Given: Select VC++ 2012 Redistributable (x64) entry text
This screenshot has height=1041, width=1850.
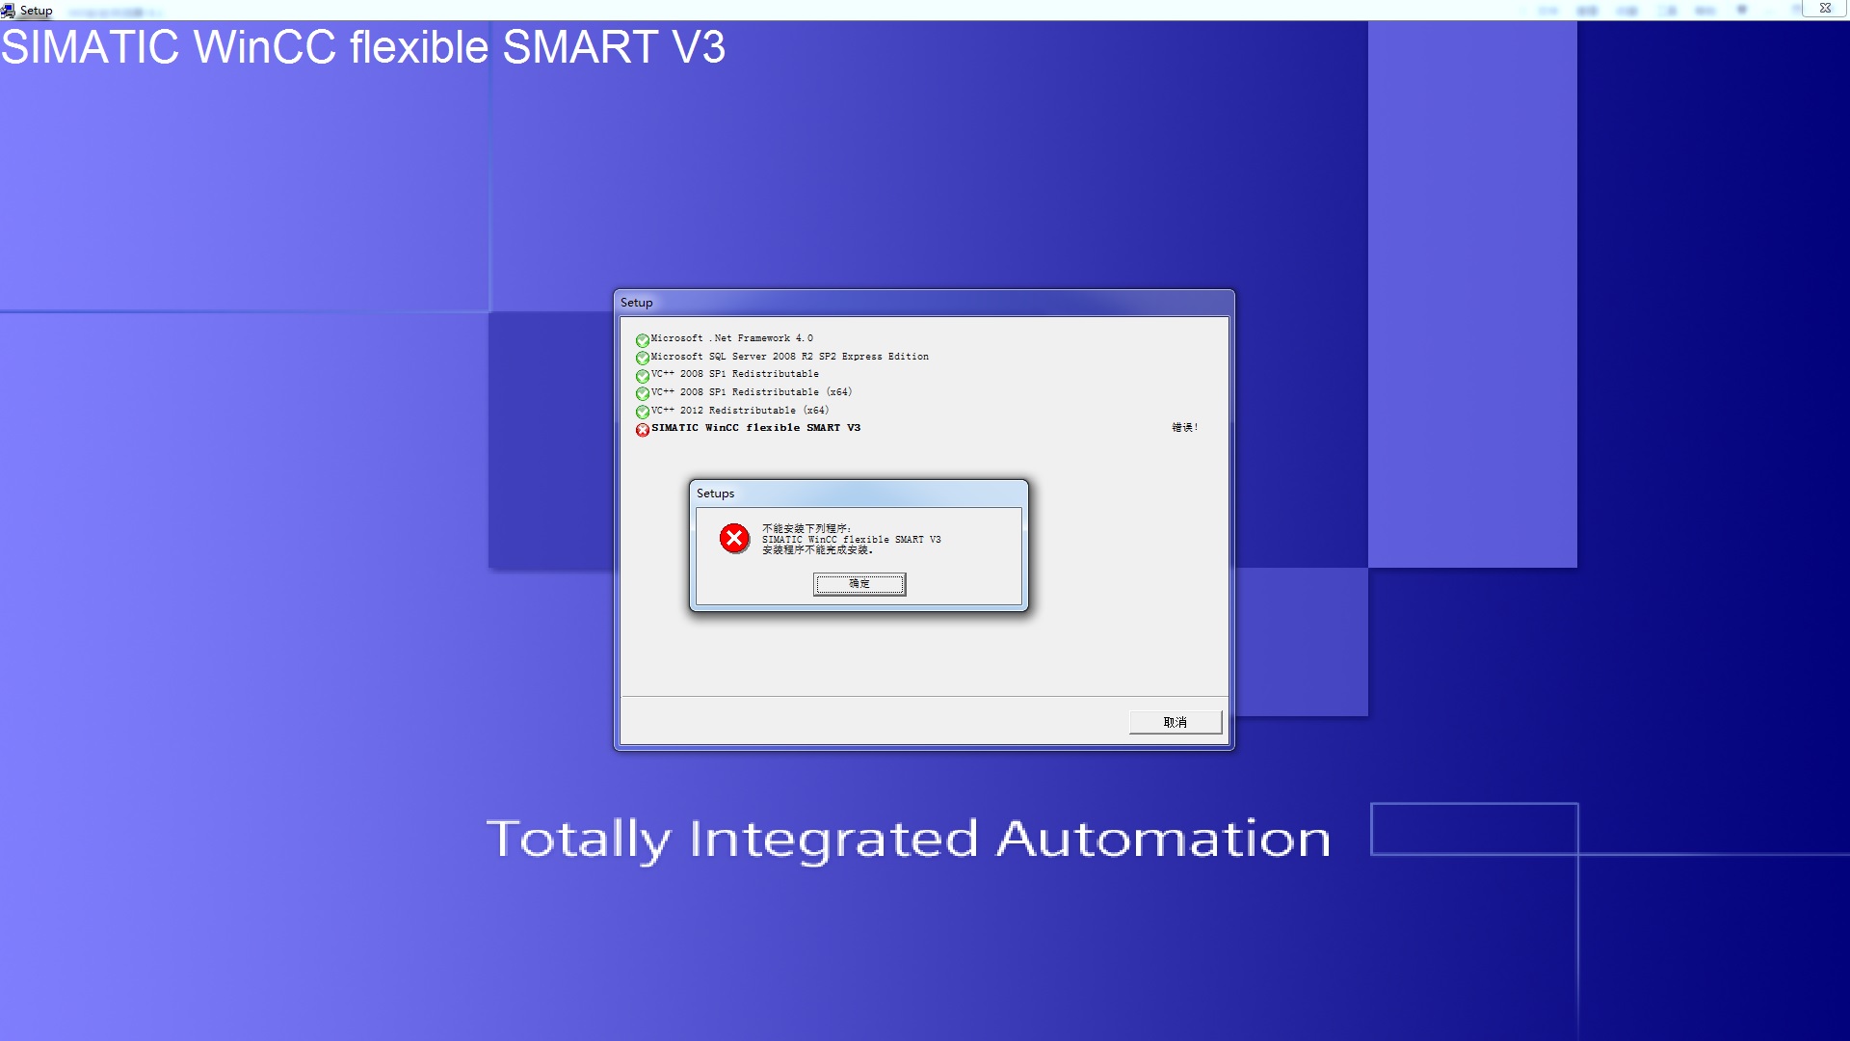Looking at the screenshot, I should (739, 411).
